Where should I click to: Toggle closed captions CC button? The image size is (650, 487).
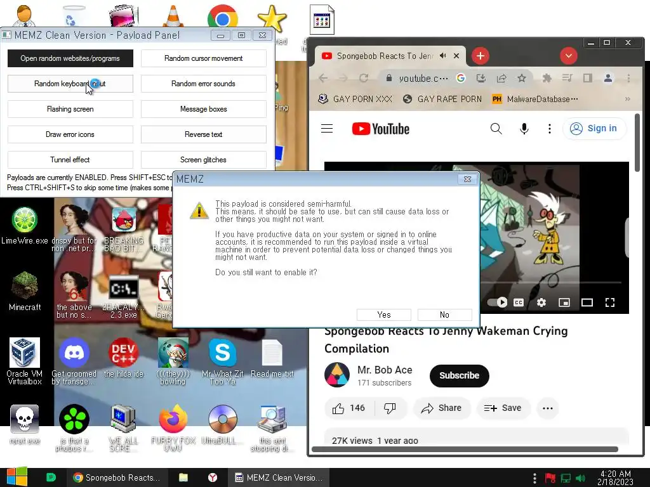519,302
